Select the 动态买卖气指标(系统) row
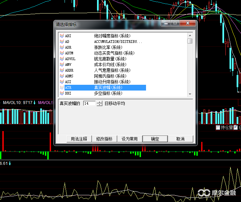Viewport: 241px width, 202px height. [x=102, y=53]
